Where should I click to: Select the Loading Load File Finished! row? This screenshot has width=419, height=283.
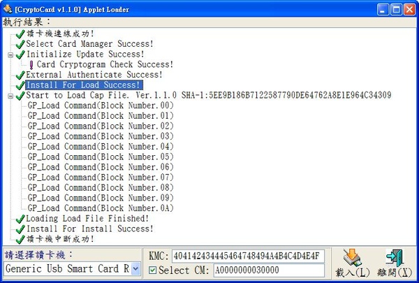tap(87, 219)
